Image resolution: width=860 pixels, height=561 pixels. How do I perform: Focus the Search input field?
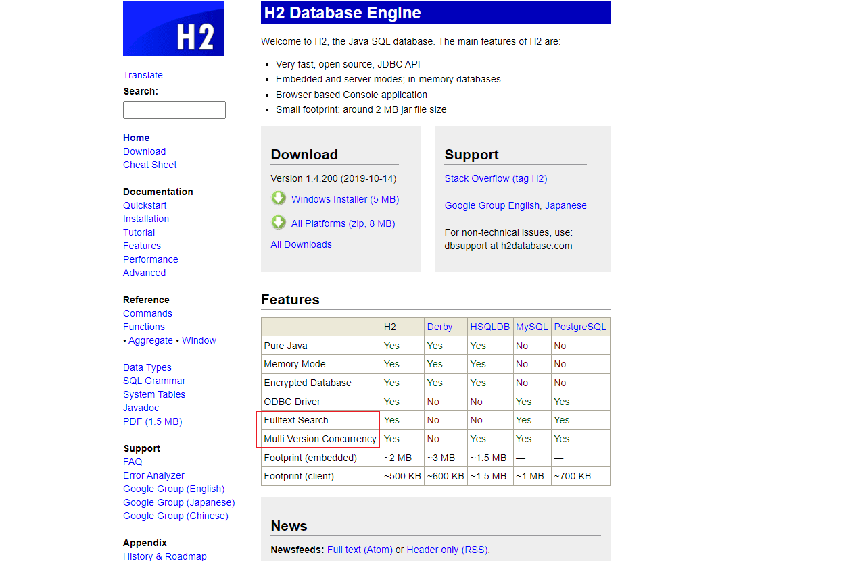(174, 110)
